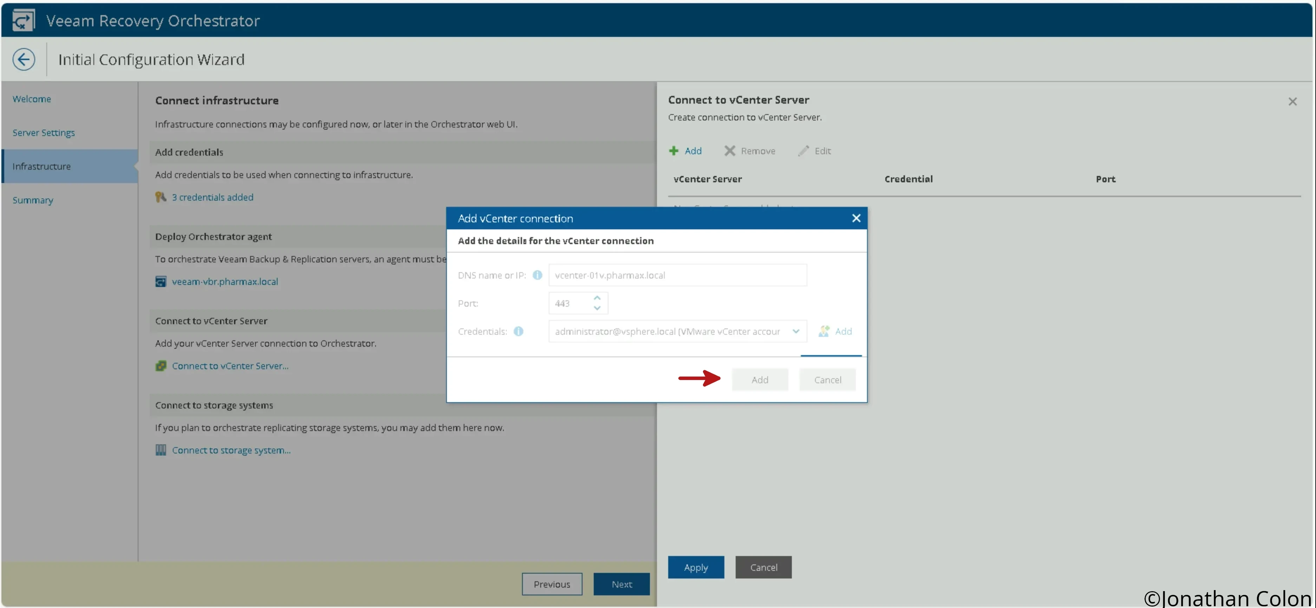Click the pencil Edit icon in vCenter panel toolbar
This screenshot has width=1316, height=608.
(803, 151)
